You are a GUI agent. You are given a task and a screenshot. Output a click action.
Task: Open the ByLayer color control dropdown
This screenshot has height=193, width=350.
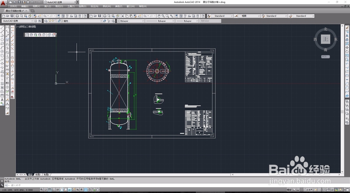pyautogui.click(x=143, y=21)
